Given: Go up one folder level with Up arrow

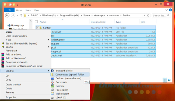Looking at the screenshot, I should coord(21,16).
